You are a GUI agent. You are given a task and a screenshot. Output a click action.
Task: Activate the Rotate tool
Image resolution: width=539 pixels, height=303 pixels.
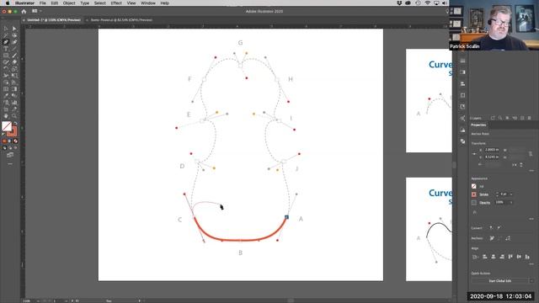pos(6,69)
